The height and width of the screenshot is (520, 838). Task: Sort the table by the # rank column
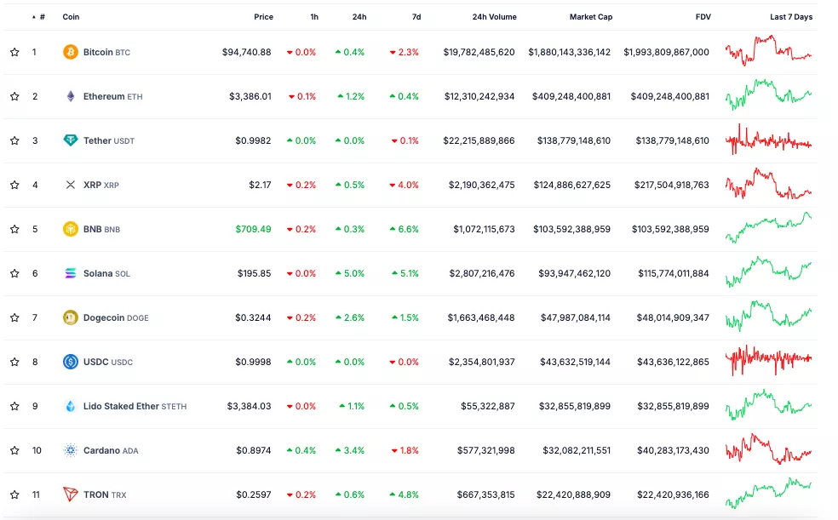pos(42,17)
